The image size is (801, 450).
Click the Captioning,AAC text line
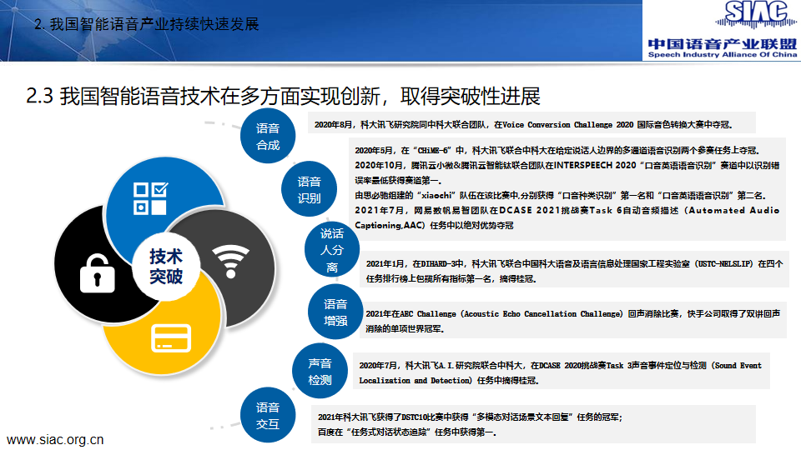[434, 225]
